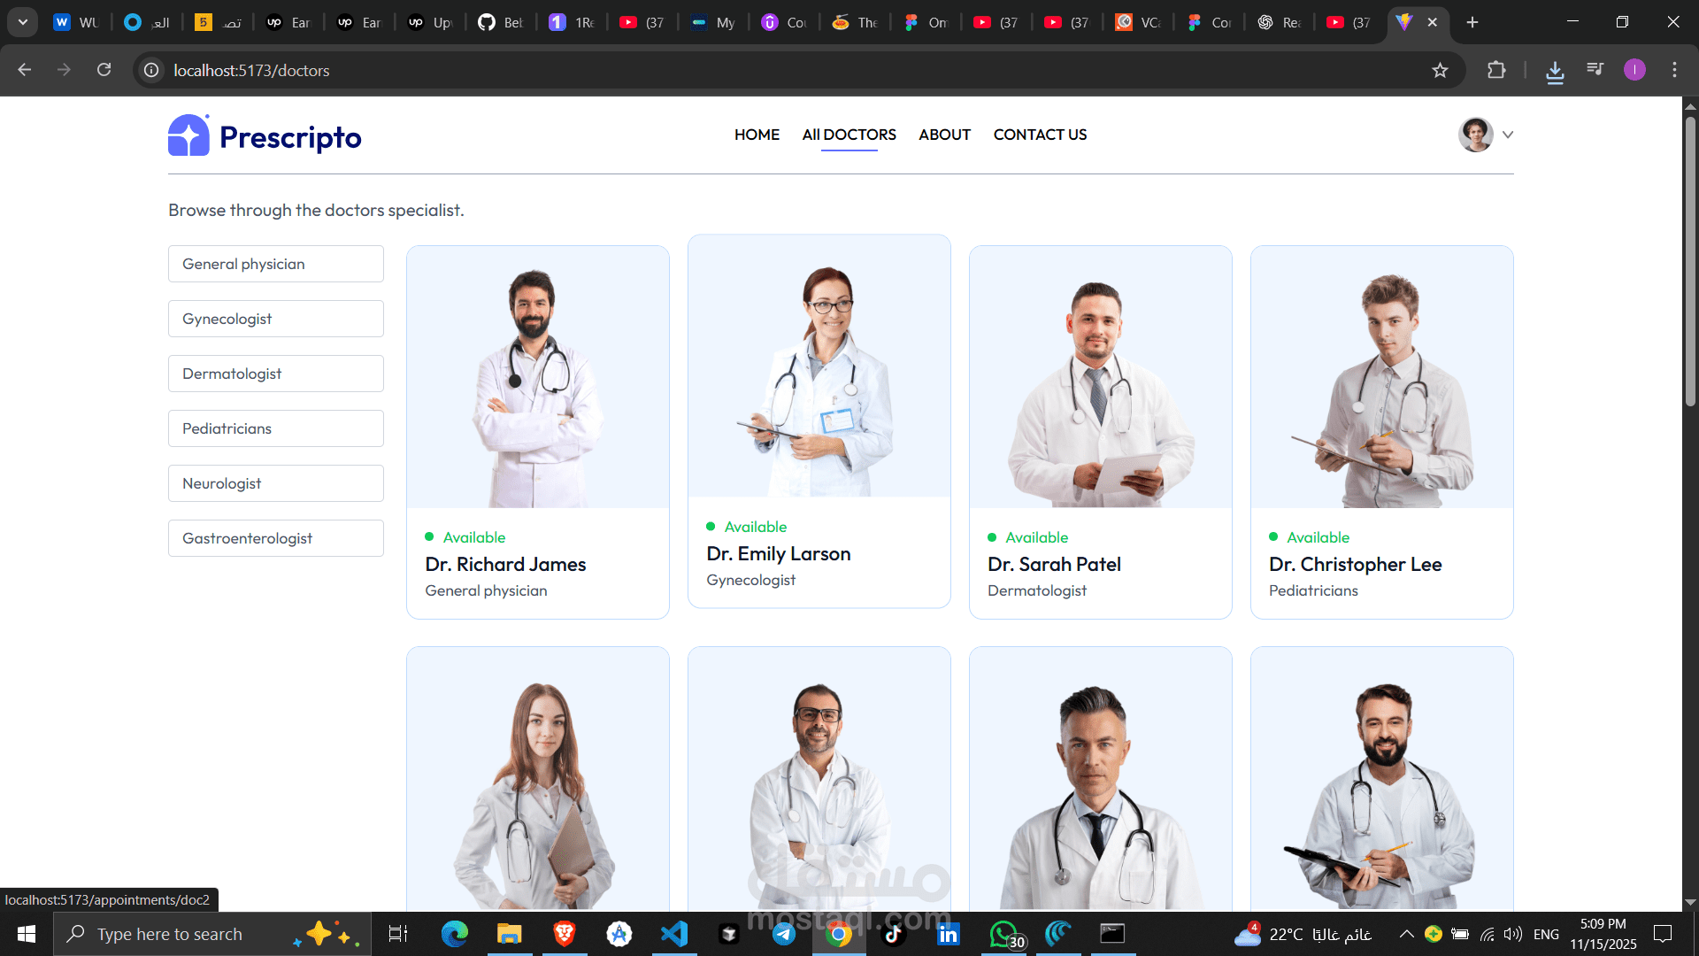Open Chrome downloads icon
Viewport: 1699px width, 956px height.
(1555, 71)
